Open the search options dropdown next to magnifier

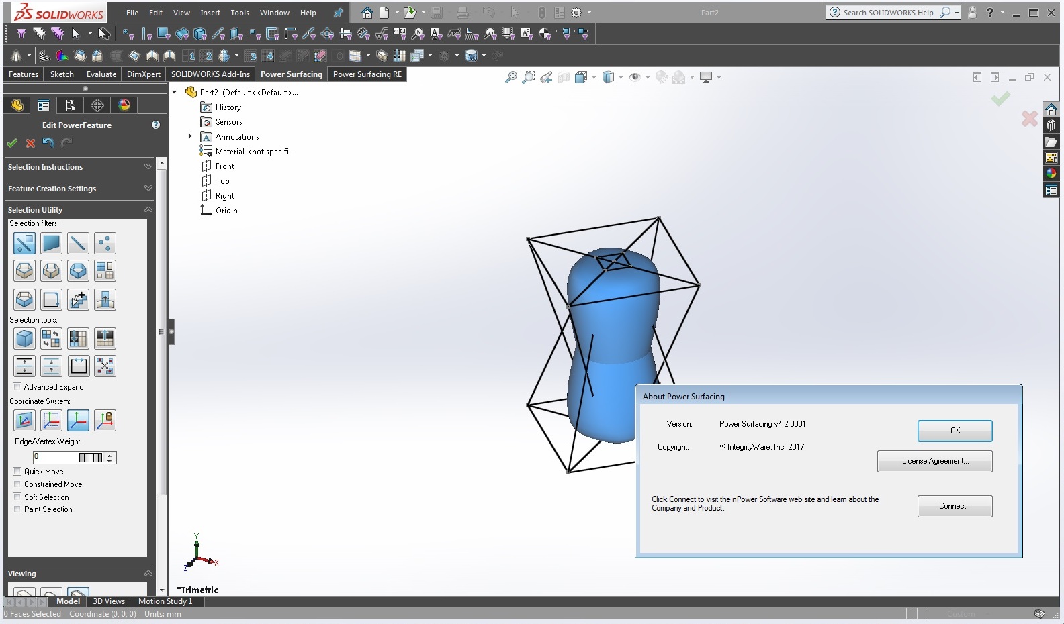(957, 13)
